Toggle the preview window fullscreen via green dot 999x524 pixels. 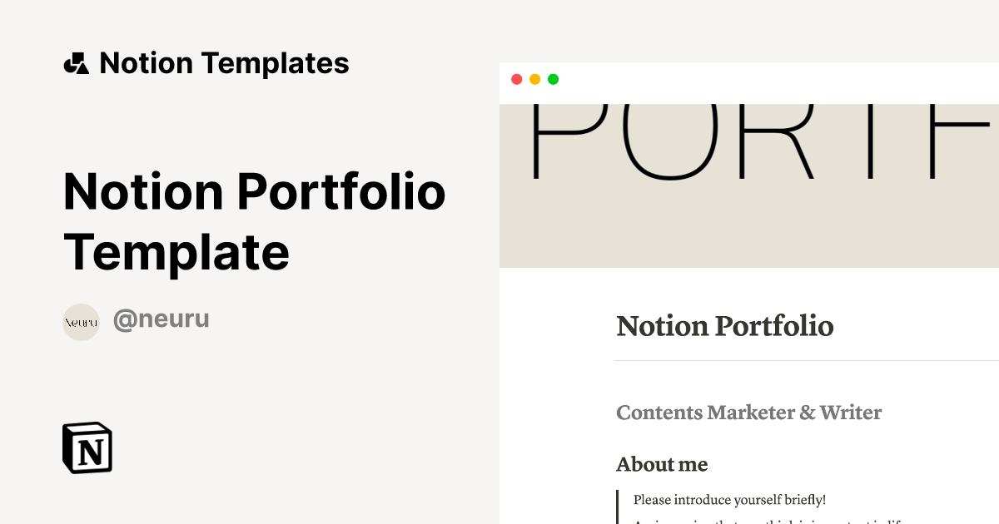[553, 79]
